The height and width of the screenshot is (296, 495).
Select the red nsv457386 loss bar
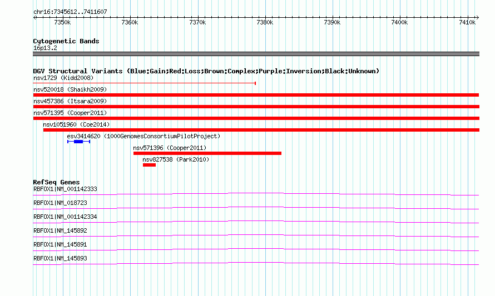[x=256, y=107]
